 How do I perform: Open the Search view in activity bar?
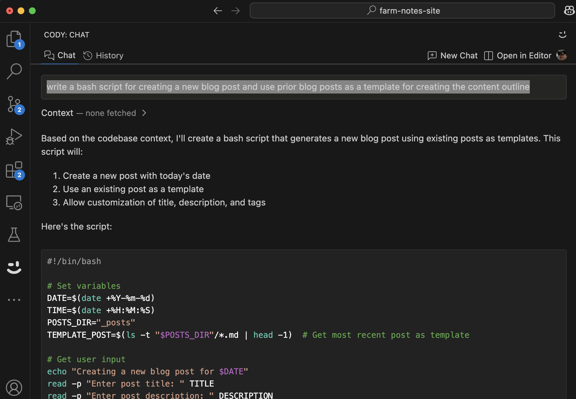(x=14, y=71)
